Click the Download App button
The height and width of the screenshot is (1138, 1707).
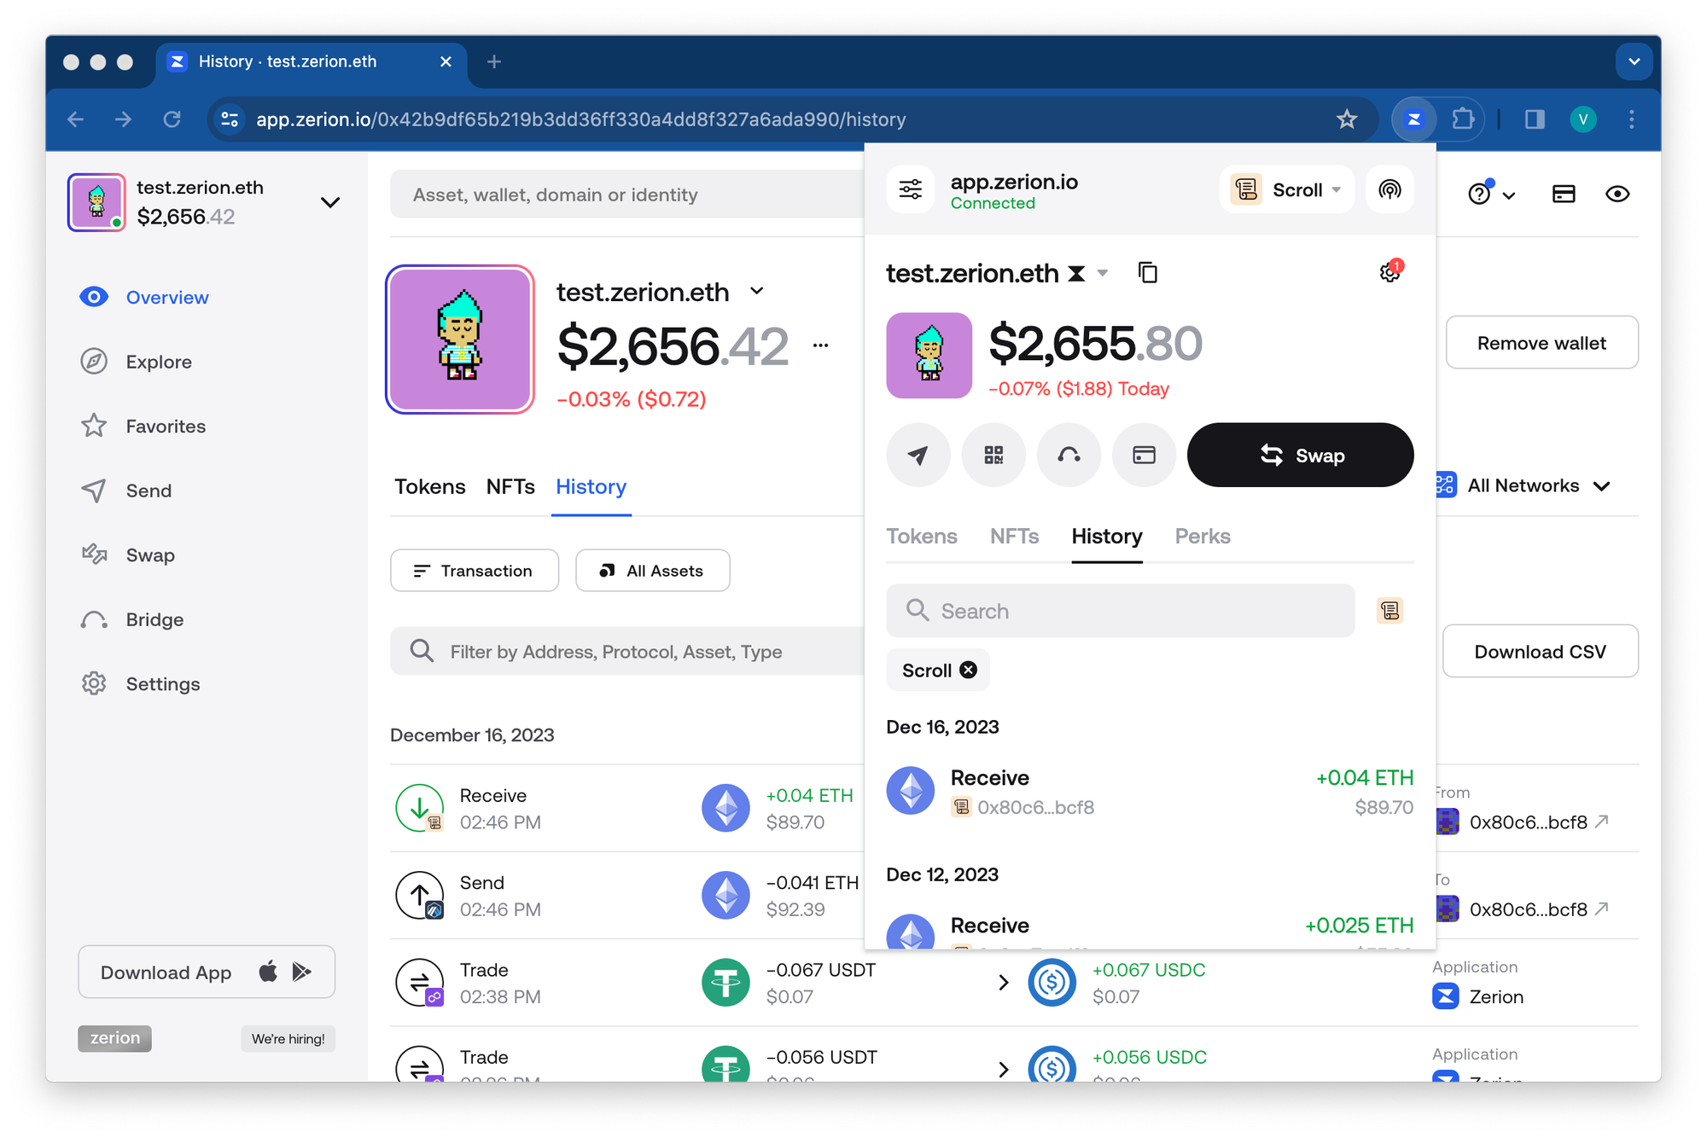[x=206, y=972]
